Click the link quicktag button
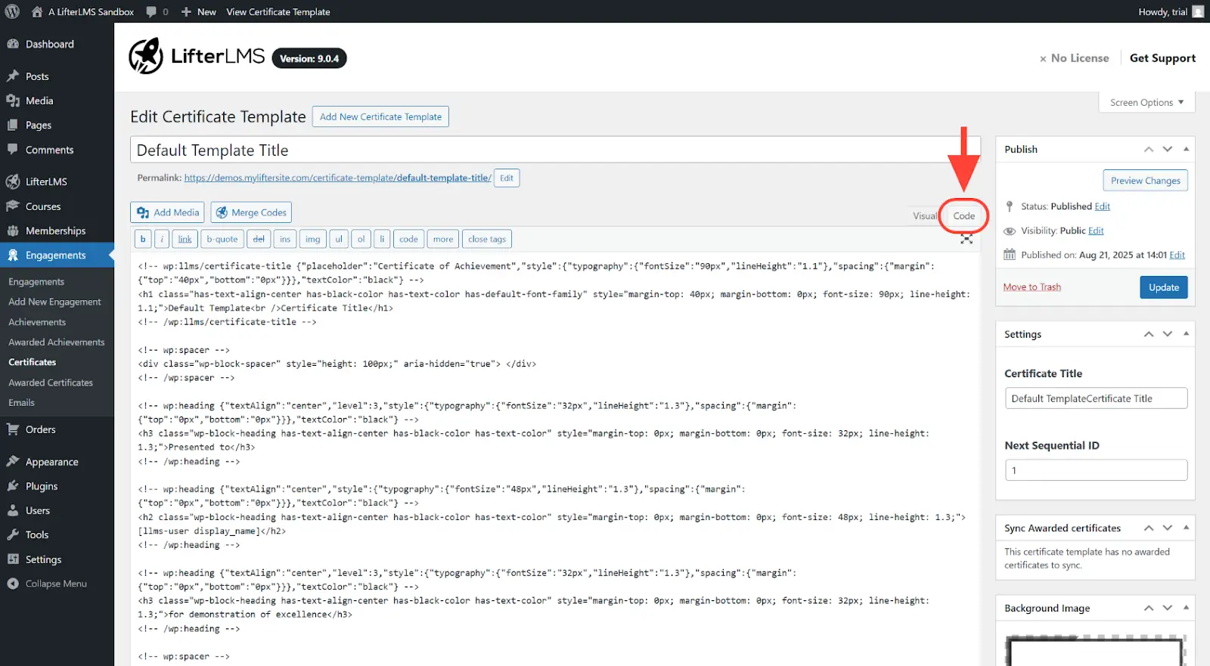 tap(185, 239)
